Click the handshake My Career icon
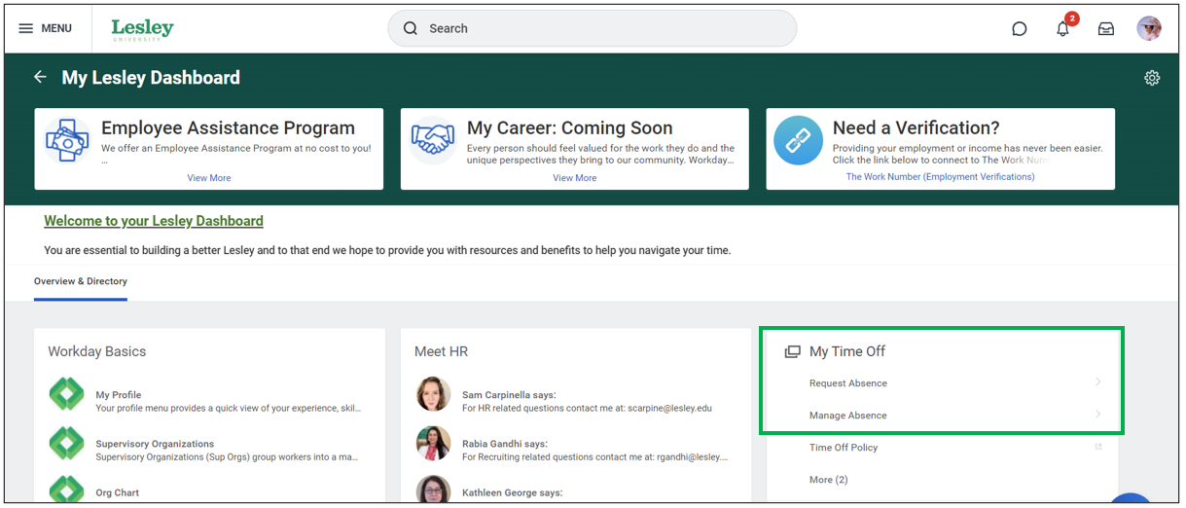The height and width of the screenshot is (508, 1186). click(x=433, y=141)
